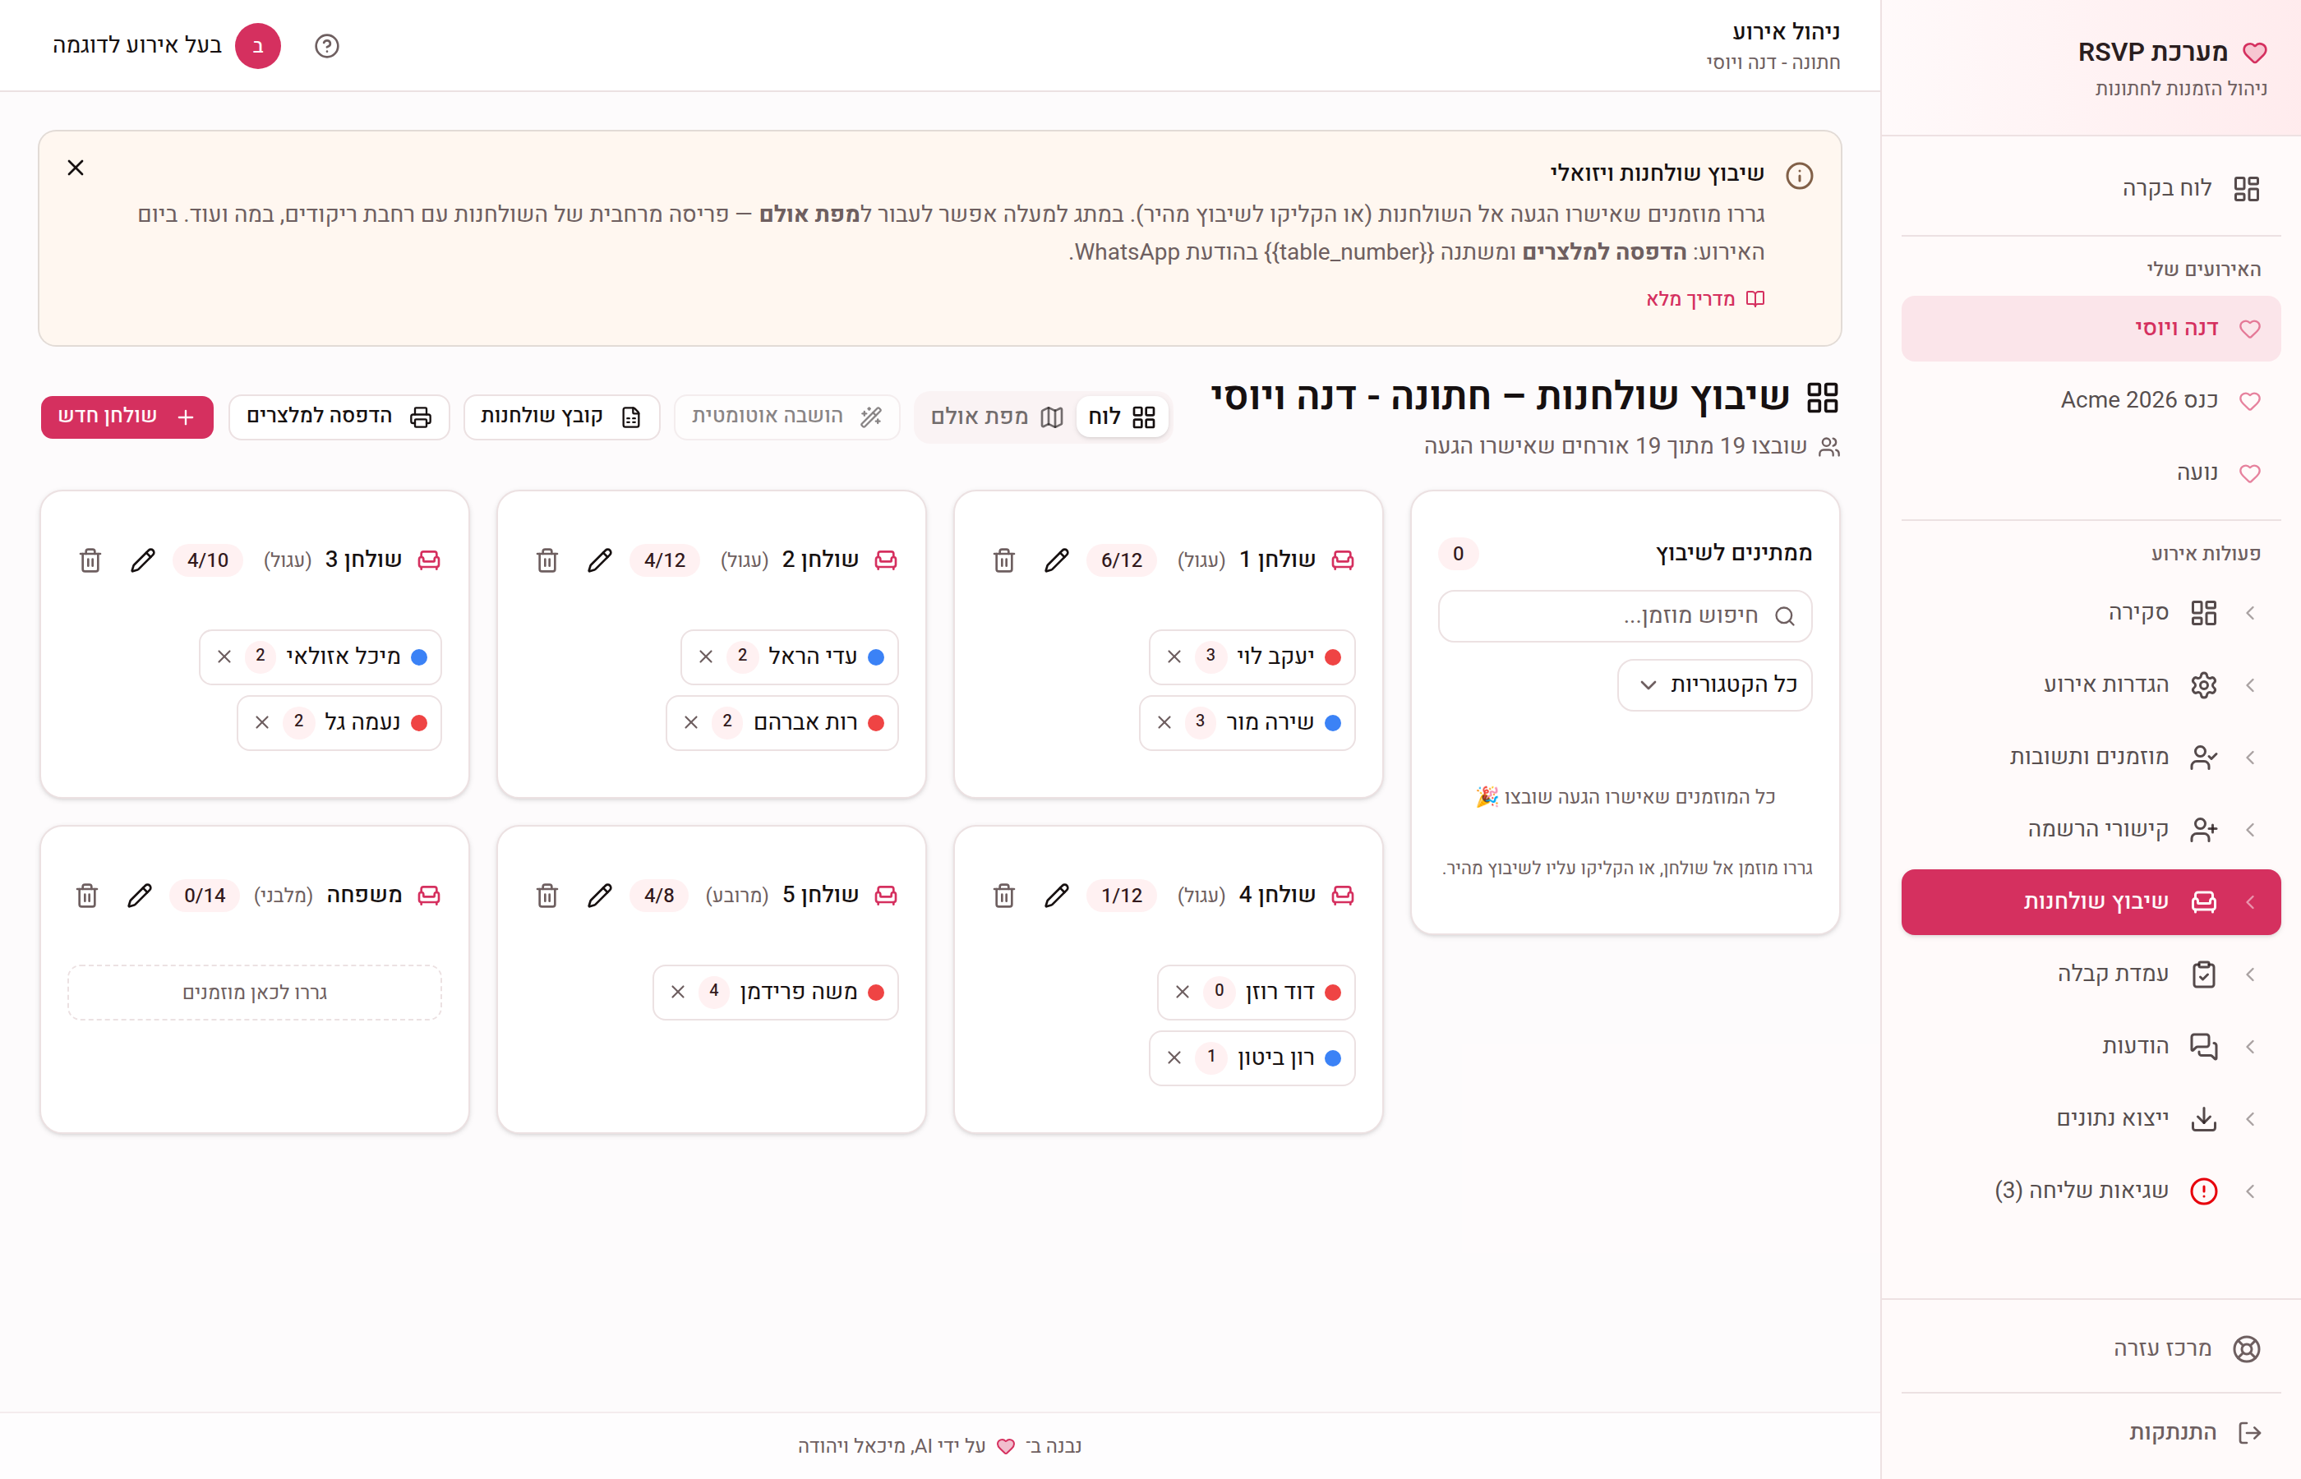Image resolution: width=2301 pixels, height=1479 pixels.
Task: Delete the משפחה table with trash icon
Action: tap(87, 895)
